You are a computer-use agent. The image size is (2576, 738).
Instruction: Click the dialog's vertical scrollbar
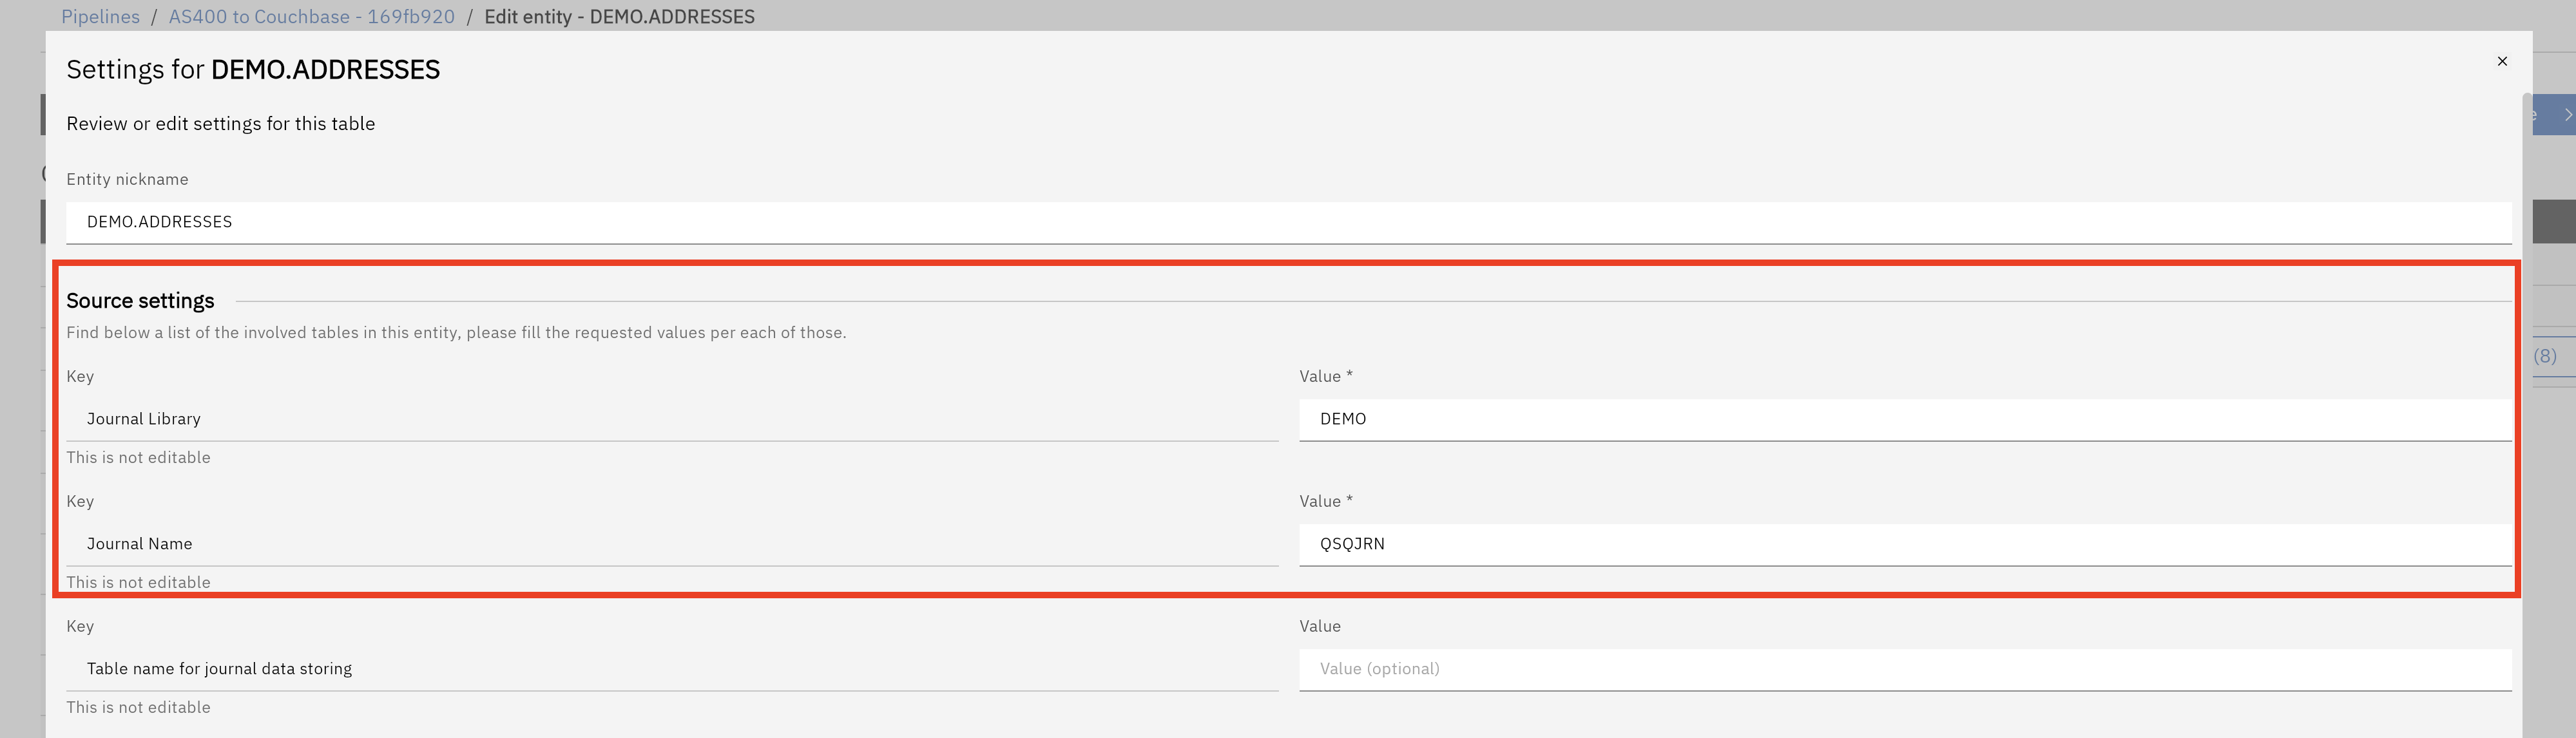pos(2527,415)
